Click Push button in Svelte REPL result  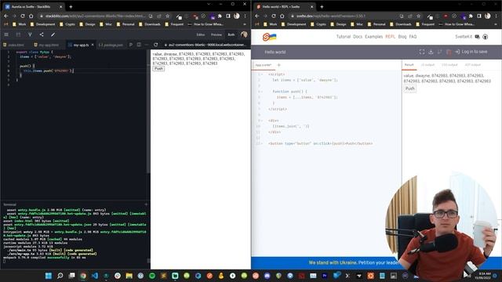409,89
